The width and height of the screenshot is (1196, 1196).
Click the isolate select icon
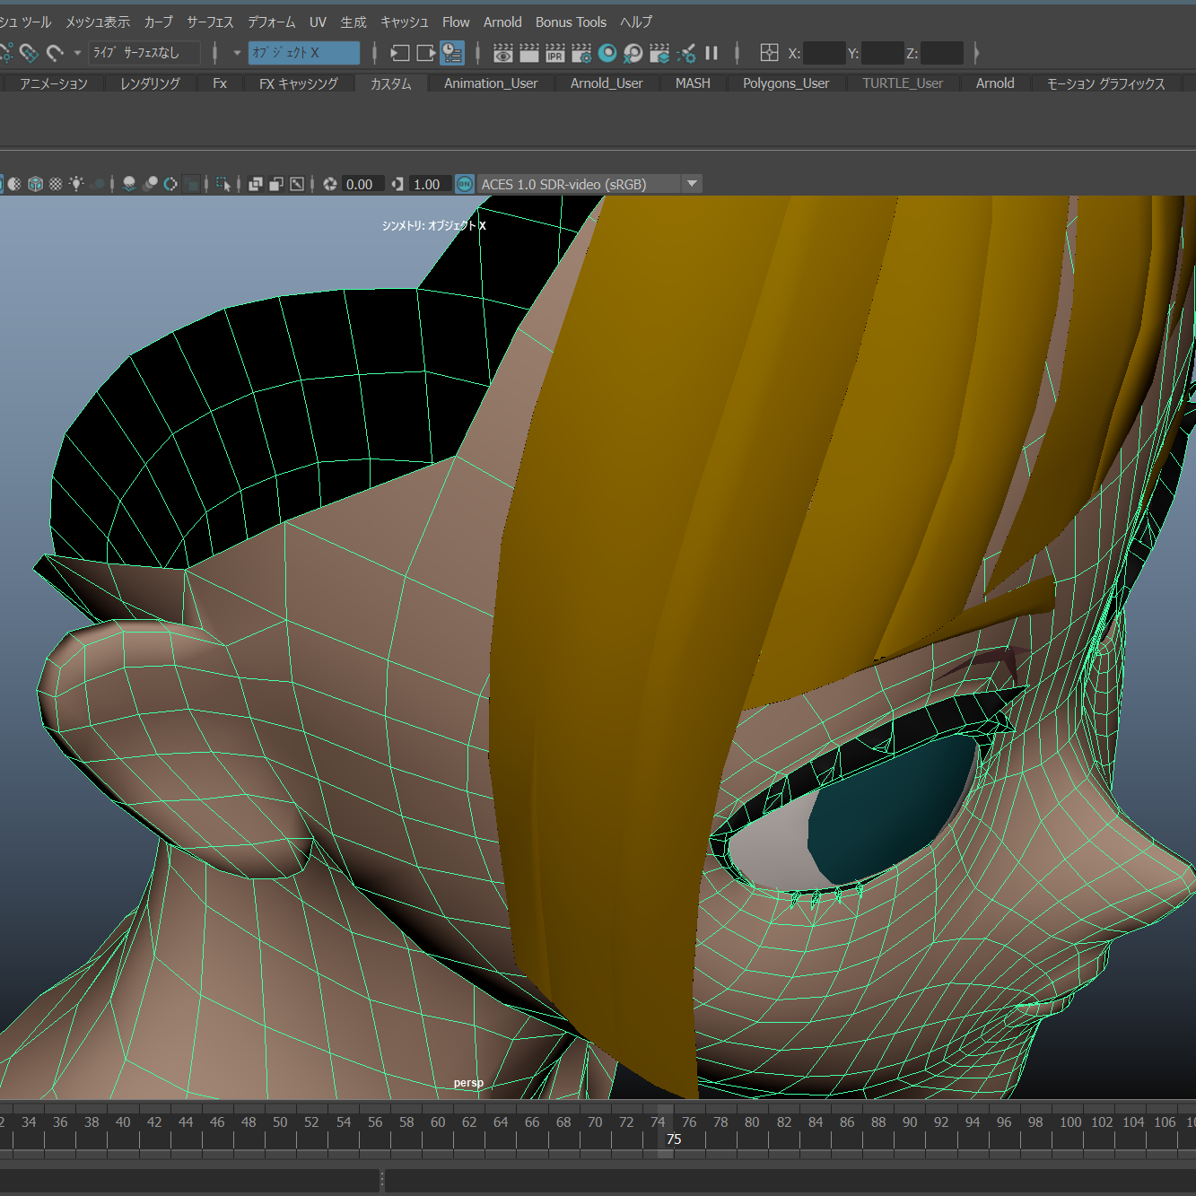click(223, 184)
